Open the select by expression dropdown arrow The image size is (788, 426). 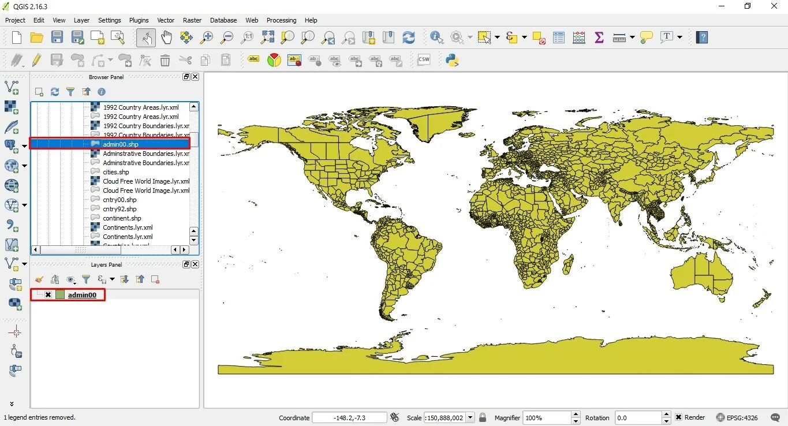point(524,38)
